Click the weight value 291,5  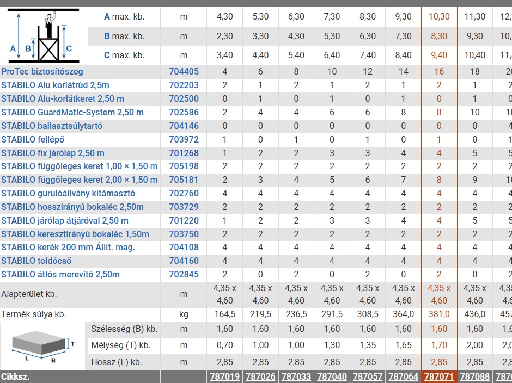332,314
